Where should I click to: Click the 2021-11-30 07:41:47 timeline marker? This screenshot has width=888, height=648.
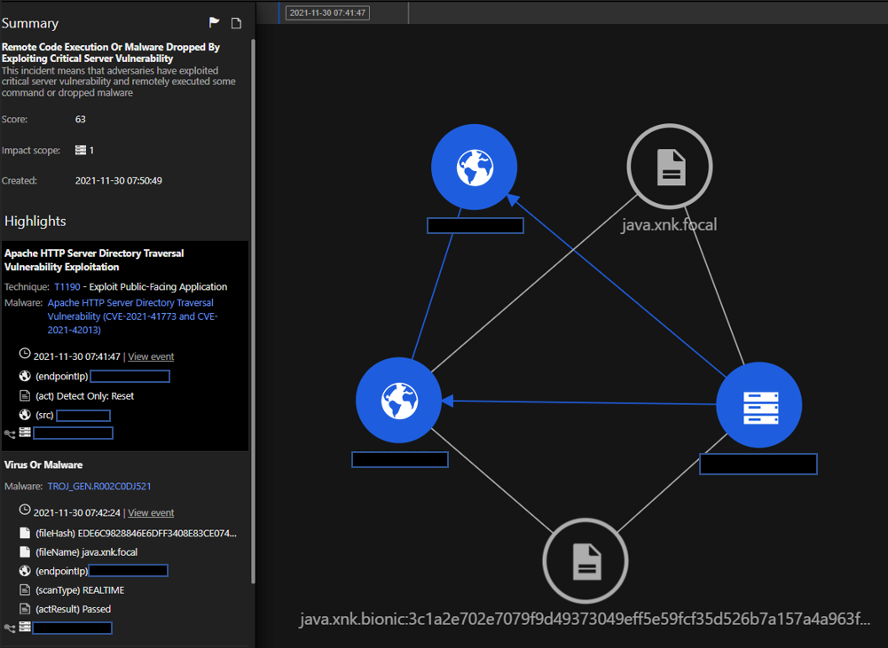click(329, 12)
